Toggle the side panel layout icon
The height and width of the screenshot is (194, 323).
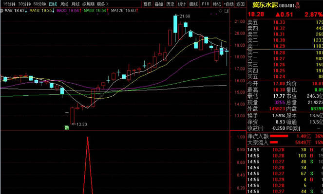pos(227,11)
